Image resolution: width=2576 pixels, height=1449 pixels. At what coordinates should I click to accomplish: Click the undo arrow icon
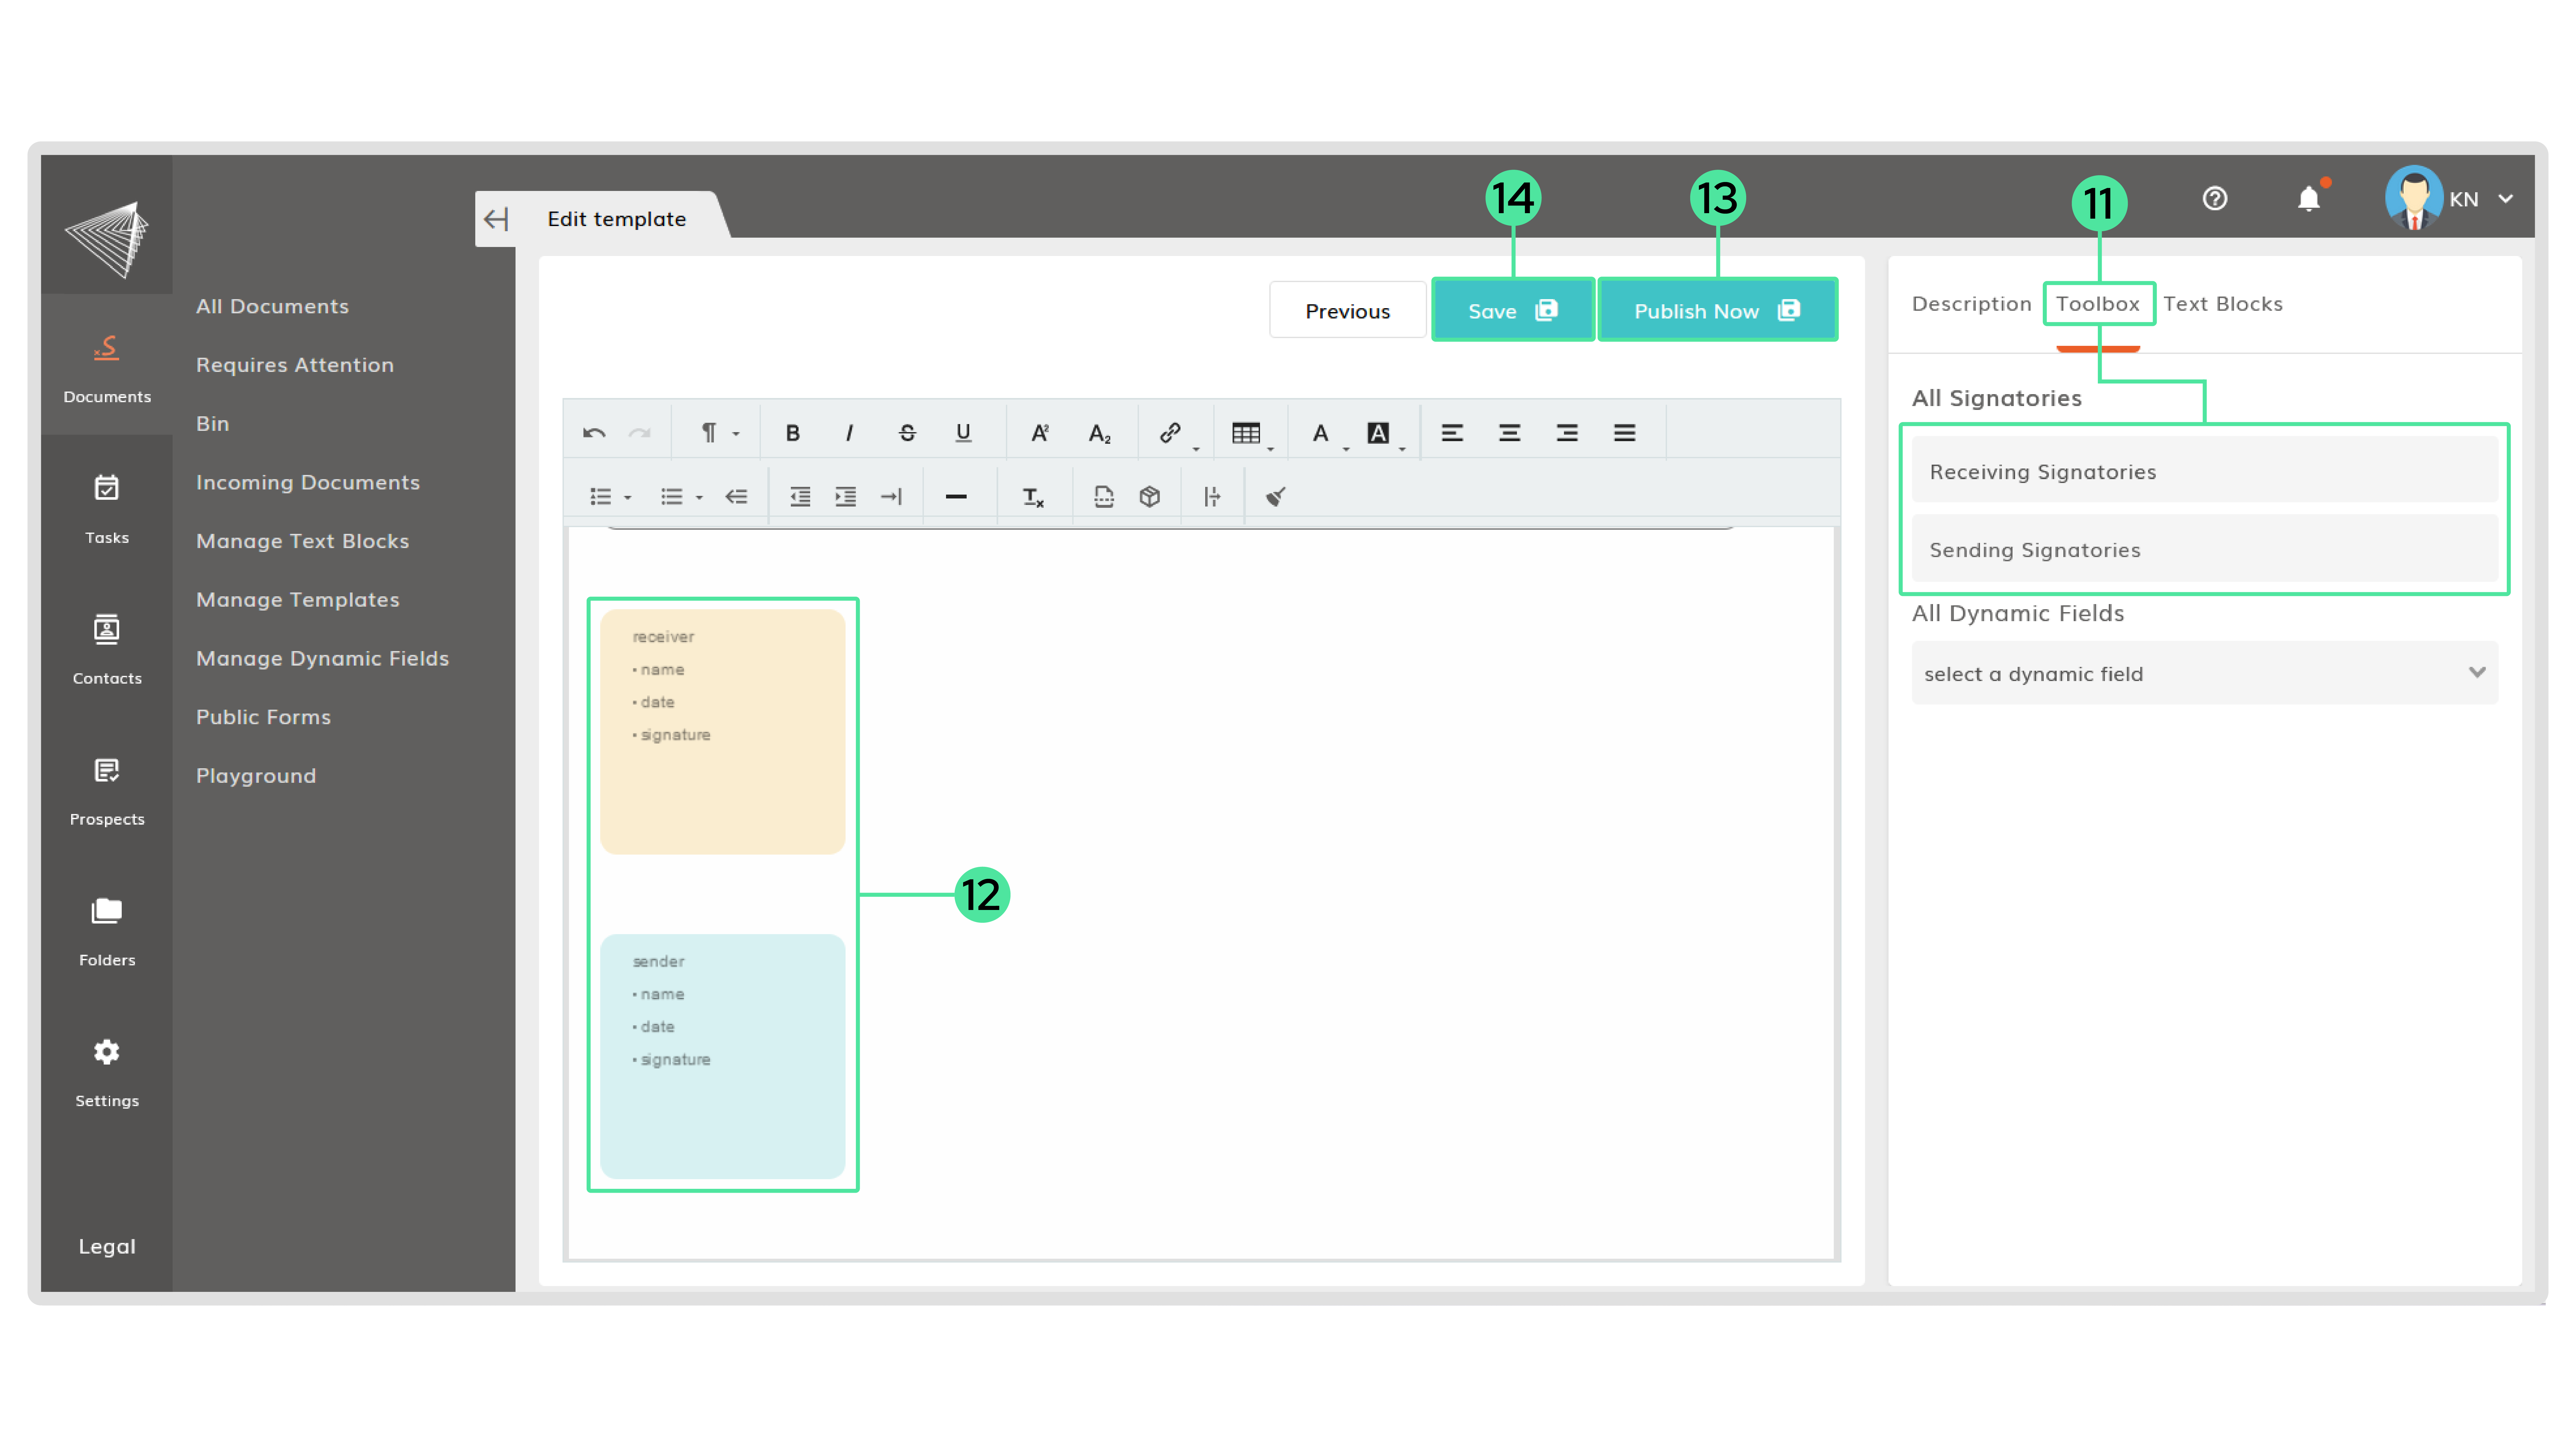tap(594, 433)
